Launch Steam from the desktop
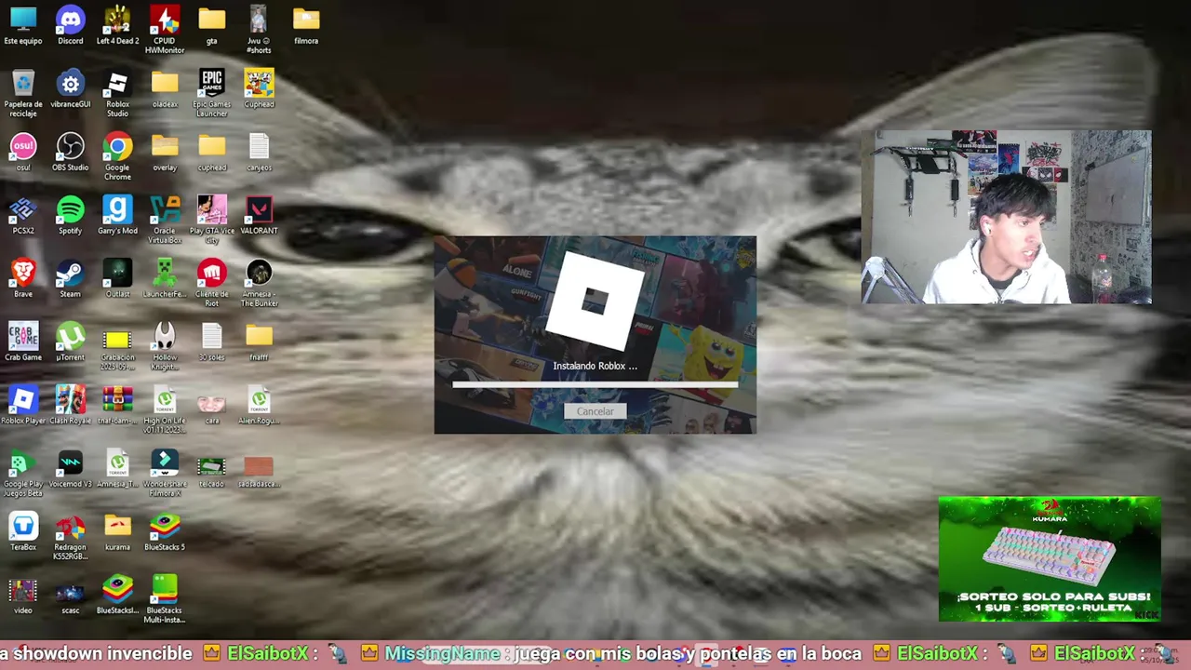Image resolution: width=1191 pixels, height=670 pixels. click(71, 279)
